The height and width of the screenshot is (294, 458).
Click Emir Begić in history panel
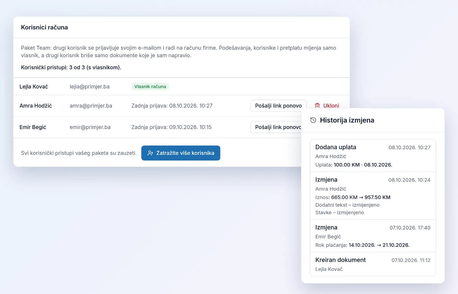coord(328,237)
